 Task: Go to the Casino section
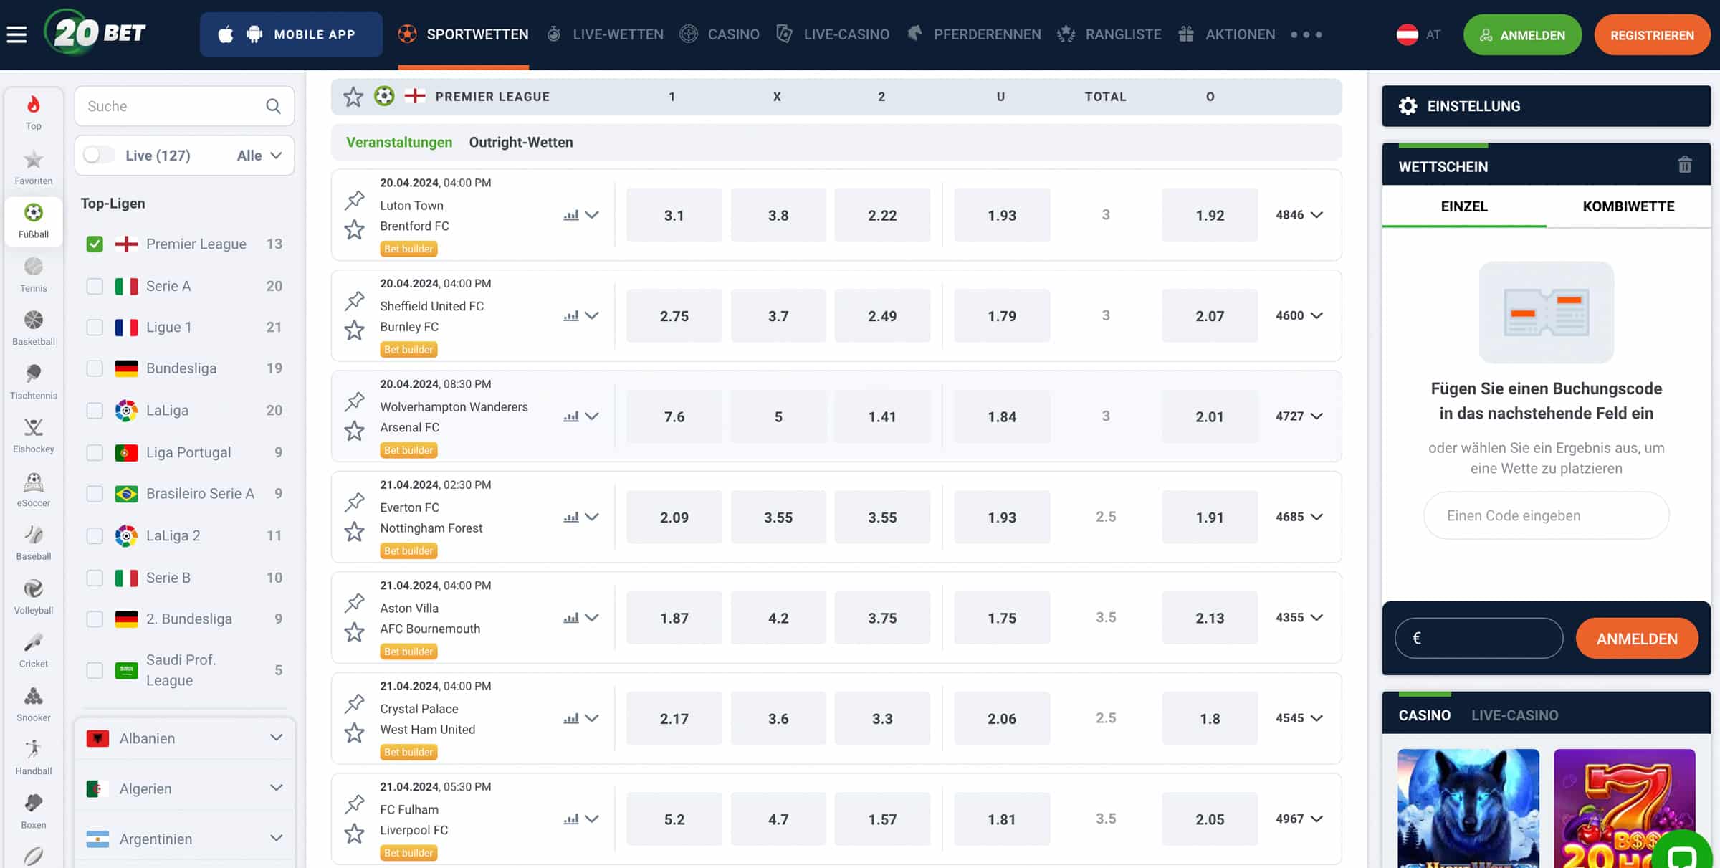coord(720,34)
